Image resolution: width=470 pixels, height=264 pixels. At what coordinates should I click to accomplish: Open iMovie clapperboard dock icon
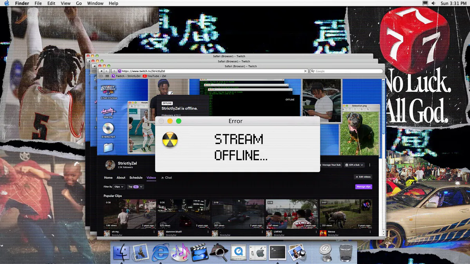[x=199, y=252]
